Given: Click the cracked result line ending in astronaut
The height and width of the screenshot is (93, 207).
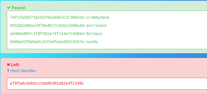Looking at the screenshot, I should coord(59,26).
